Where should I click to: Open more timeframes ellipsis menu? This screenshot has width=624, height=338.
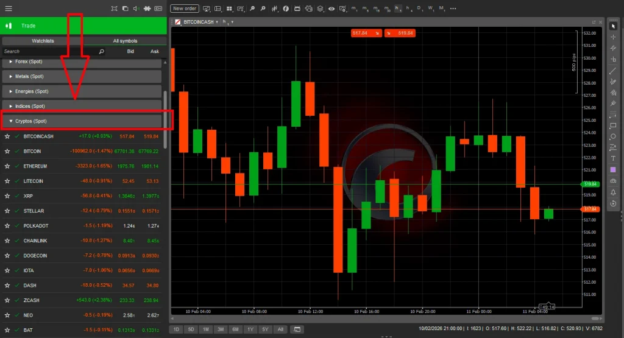(453, 9)
